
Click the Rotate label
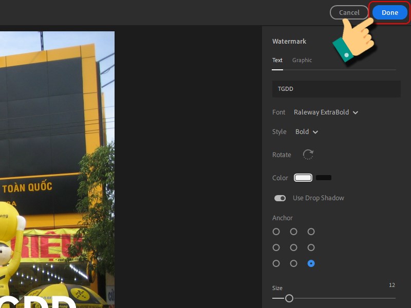282,155
